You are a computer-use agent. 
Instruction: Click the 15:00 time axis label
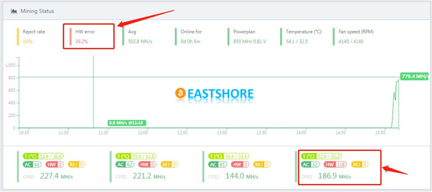pos(381,133)
